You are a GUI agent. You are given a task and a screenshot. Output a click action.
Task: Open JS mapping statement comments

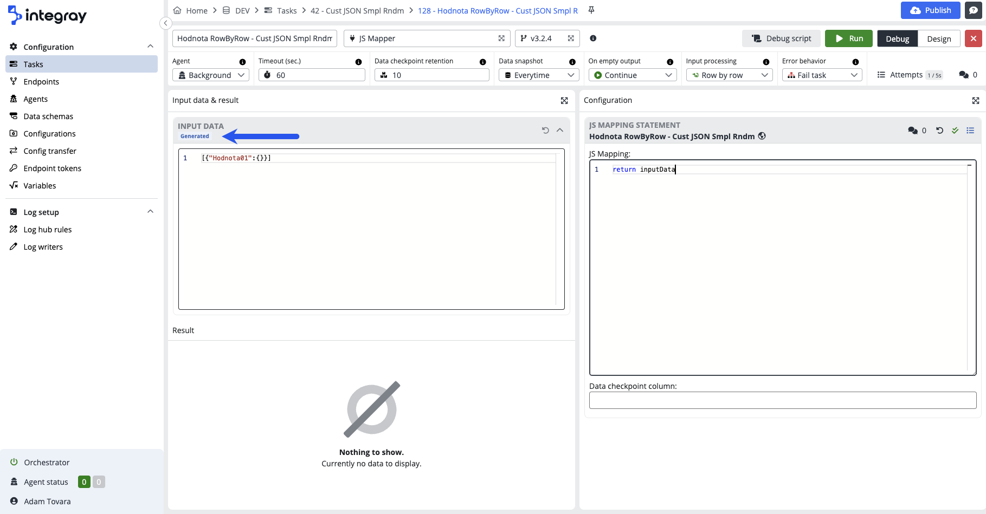click(x=913, y=131)
